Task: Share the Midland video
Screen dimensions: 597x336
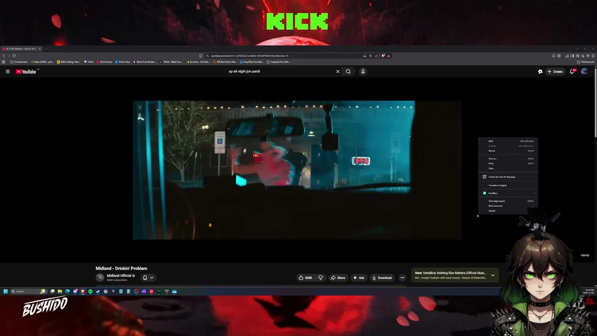Action: pos(338,278)
